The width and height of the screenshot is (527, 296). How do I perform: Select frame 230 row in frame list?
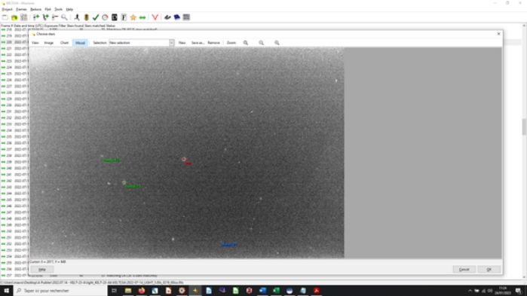14,105
